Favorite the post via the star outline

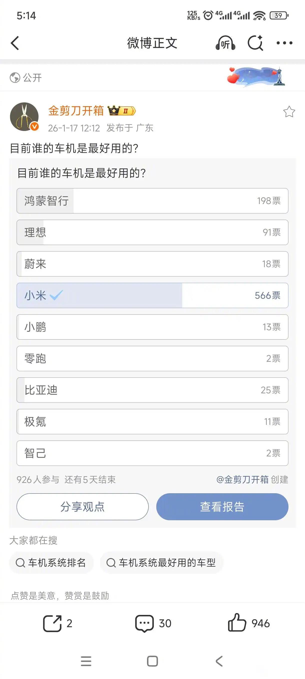(x=289, y=112)
